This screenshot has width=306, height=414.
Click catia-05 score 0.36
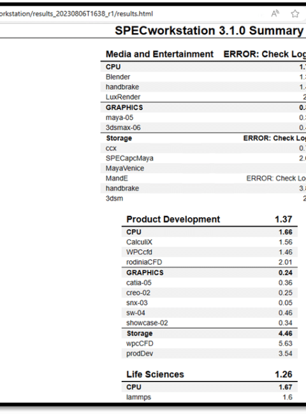tap(286, 283)
